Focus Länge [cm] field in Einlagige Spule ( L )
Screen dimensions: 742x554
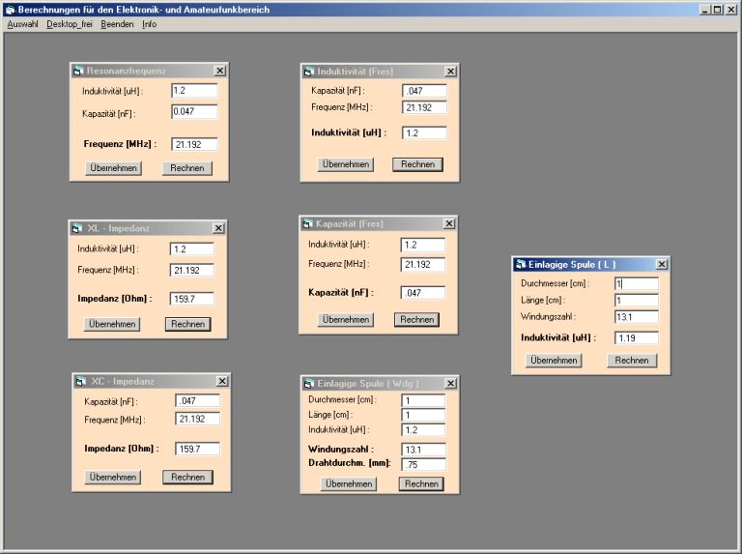(x=637, y=300)
